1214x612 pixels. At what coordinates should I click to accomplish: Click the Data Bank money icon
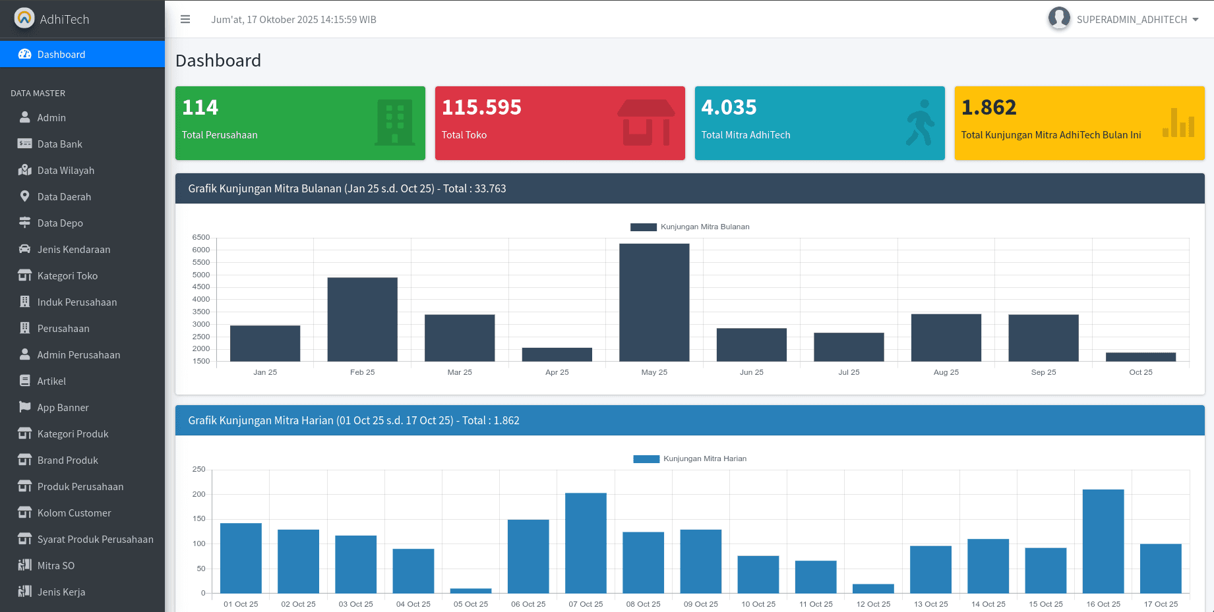coord(25,144)
